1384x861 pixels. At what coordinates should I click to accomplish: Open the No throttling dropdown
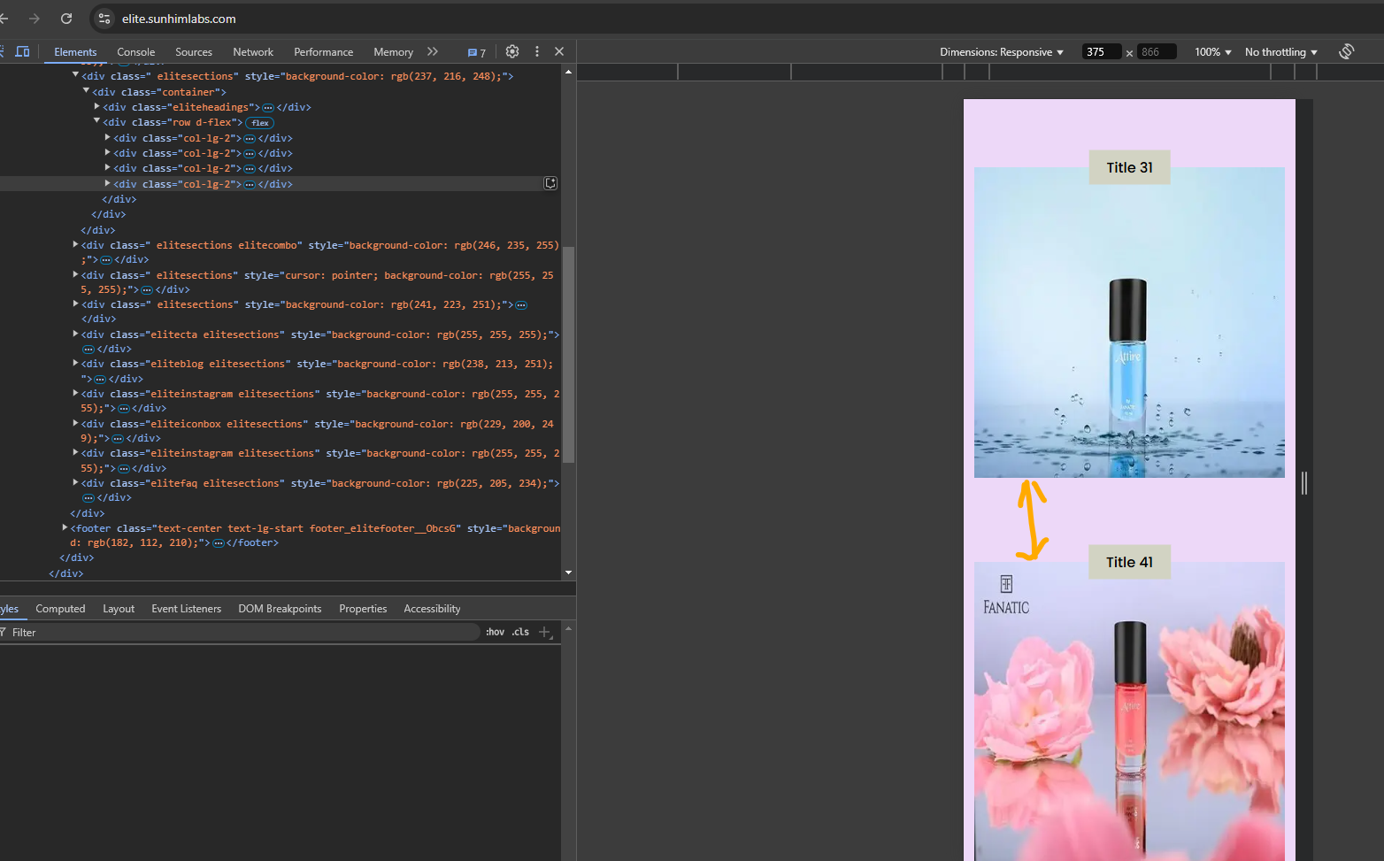coord(1281,52)
